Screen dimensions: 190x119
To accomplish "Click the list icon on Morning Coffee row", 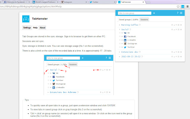I will coord(178,25).
